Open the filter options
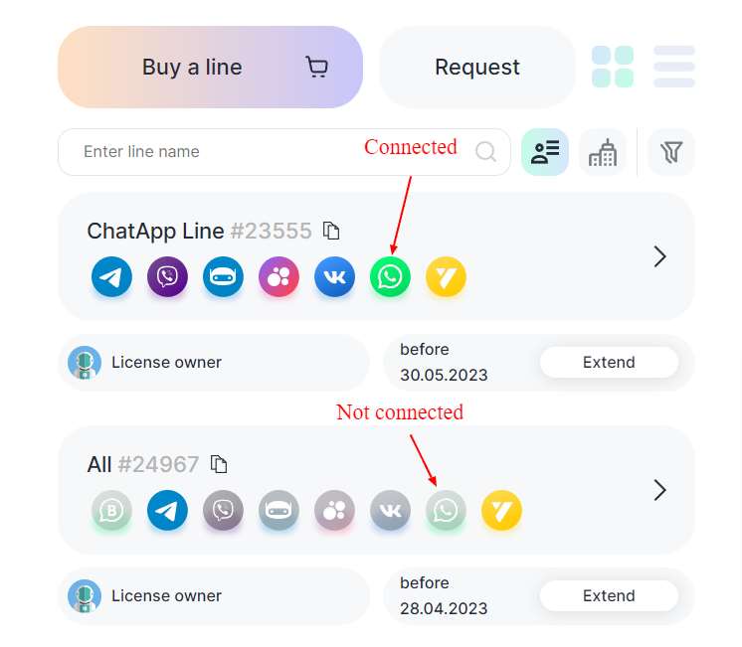The height and width of the screenshot is (647, 742). (x=671, y=152)
